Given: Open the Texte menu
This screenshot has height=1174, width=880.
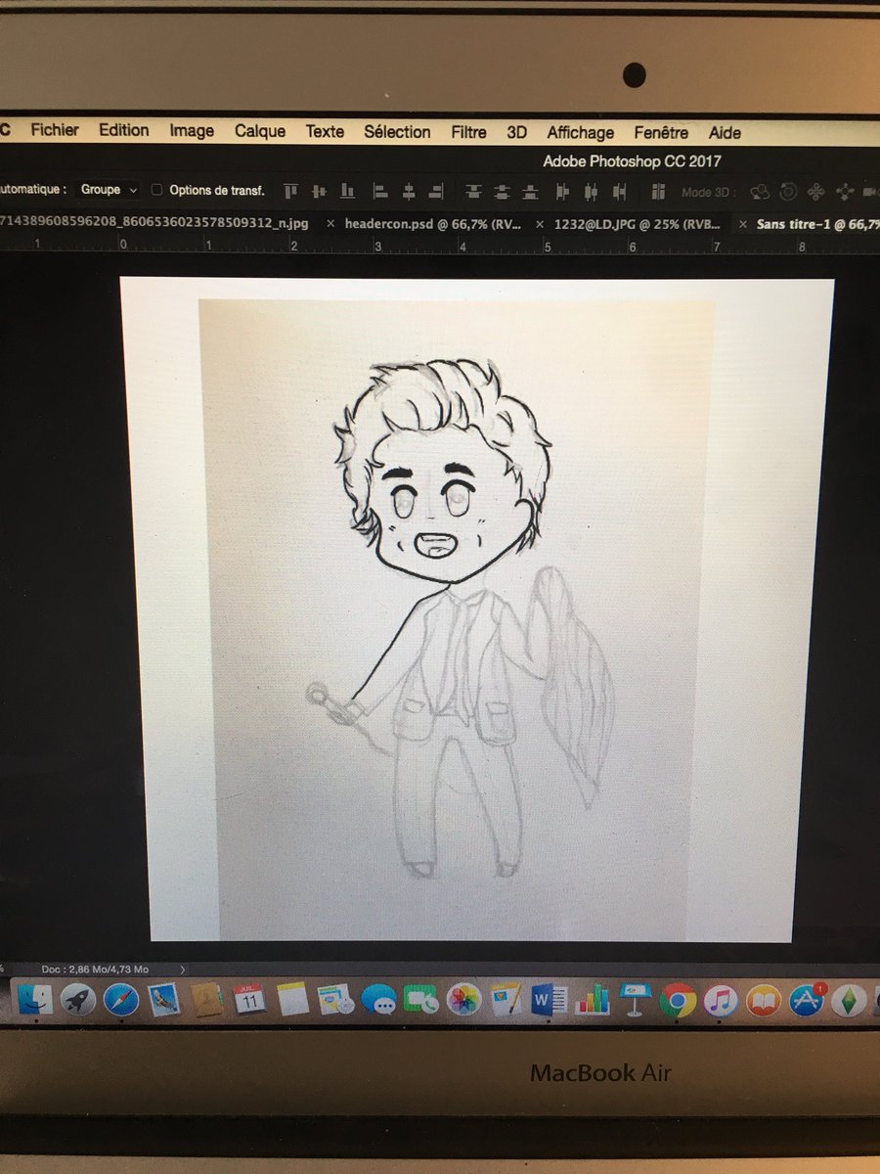Looking at the screenshot, I should pos(325,131).
